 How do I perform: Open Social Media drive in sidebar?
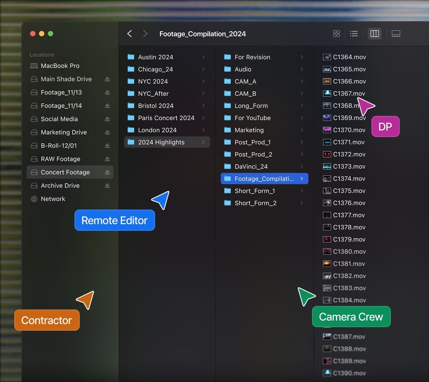pos(70,119)
